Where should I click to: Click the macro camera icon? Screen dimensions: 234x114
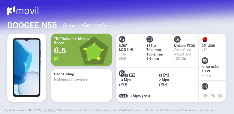[x=166, y=75]
